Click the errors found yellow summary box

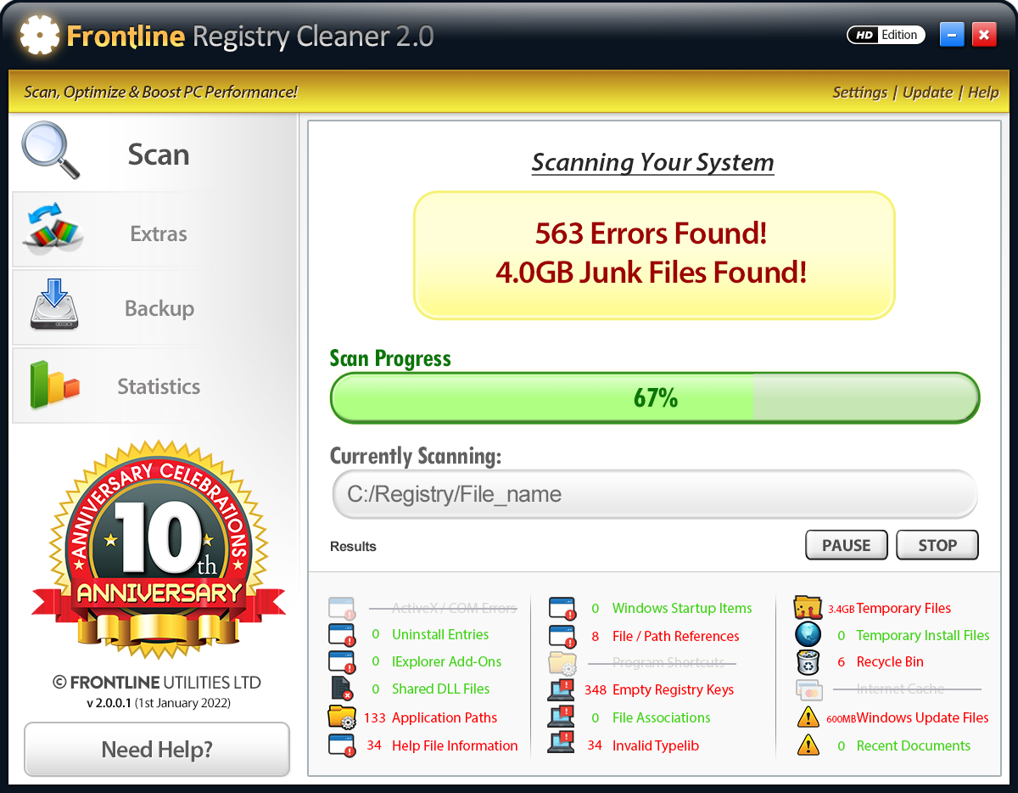654,255
